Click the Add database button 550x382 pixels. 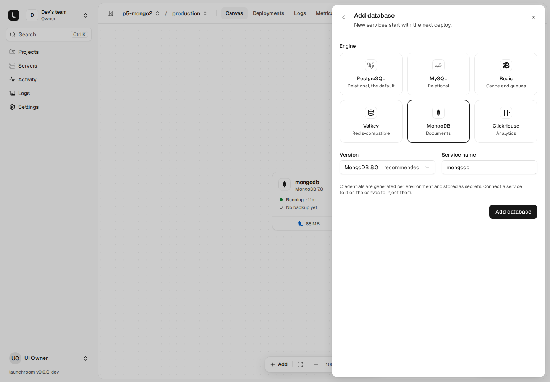(513, 212)
